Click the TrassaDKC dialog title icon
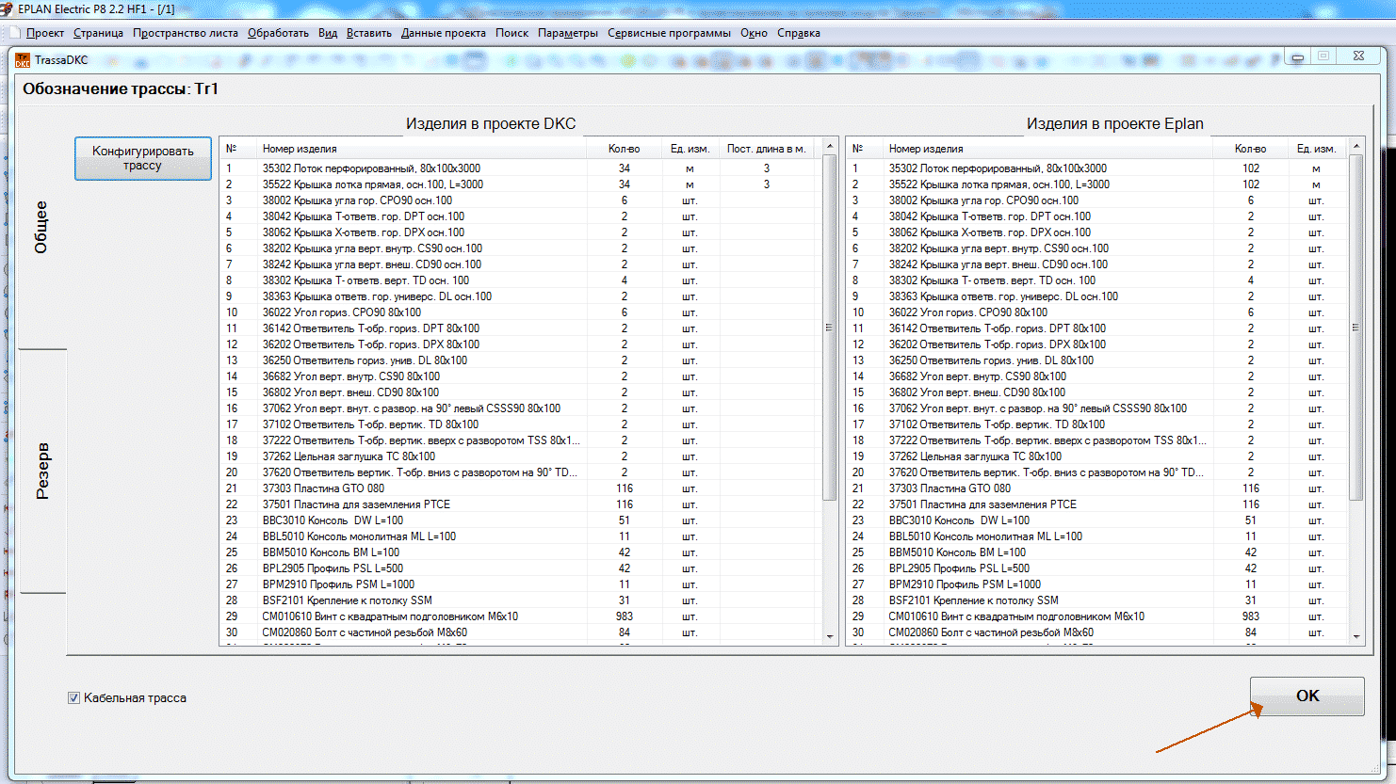 click(x=23, y=60)
